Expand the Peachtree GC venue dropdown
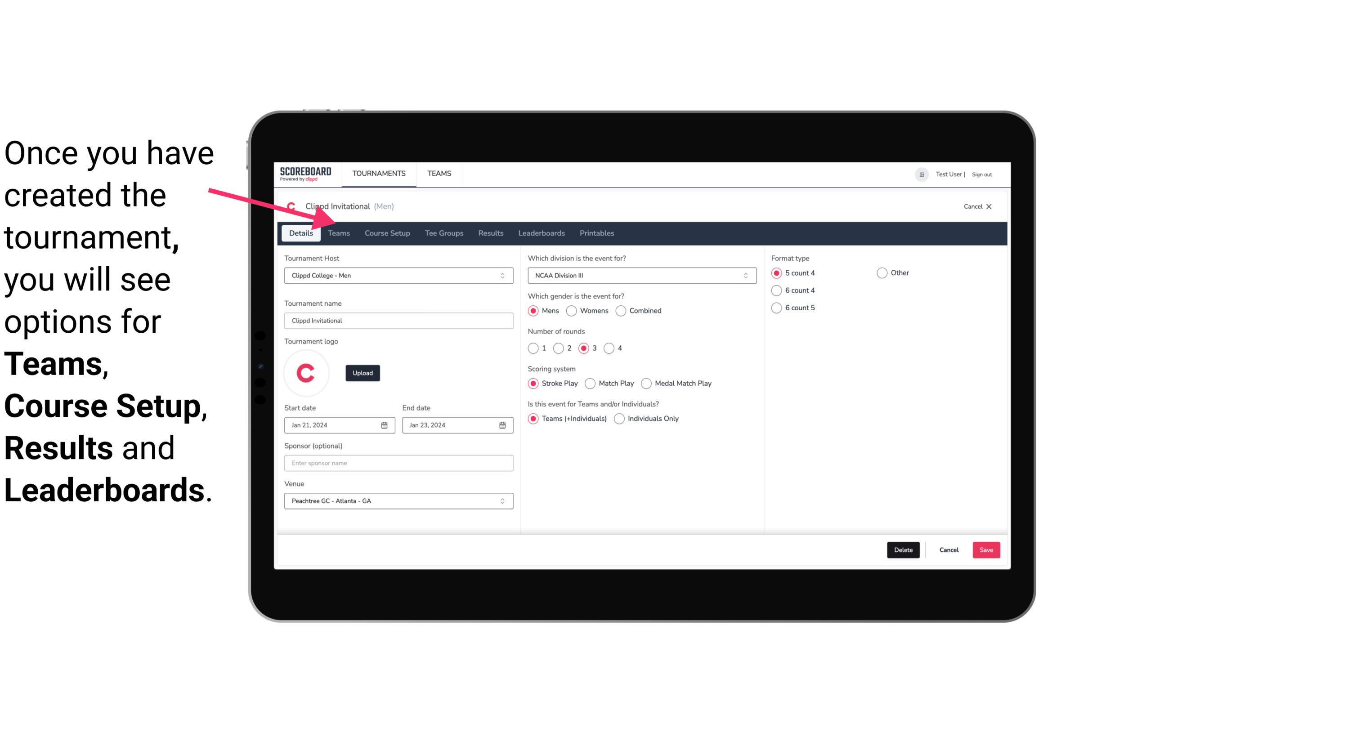The width and height of the screenshot is (1361, 732). (x=503, y=500)
